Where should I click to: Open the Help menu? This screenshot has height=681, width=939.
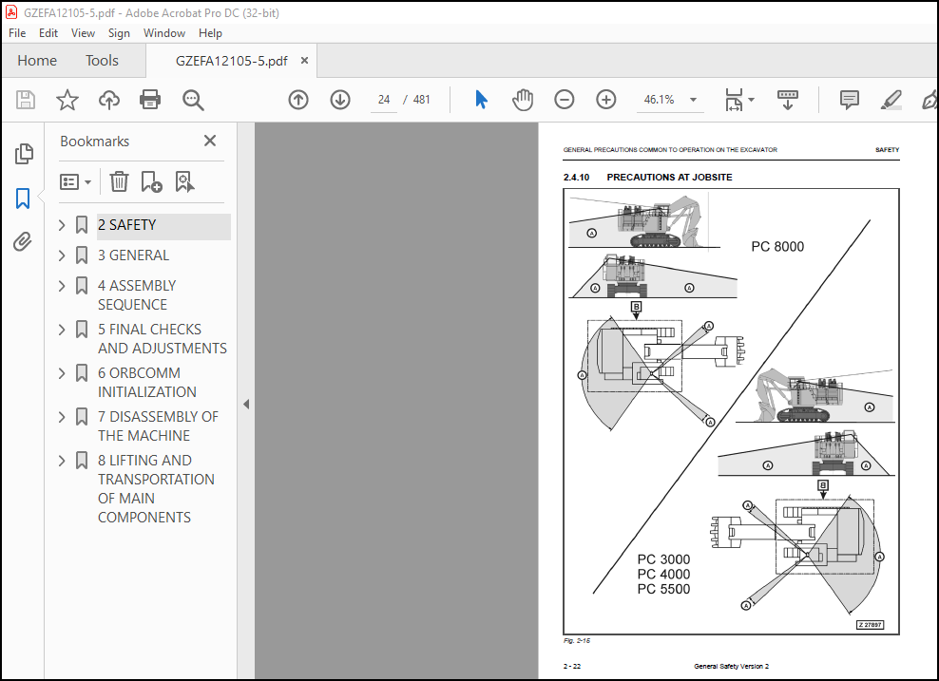(x=210, y=33)
